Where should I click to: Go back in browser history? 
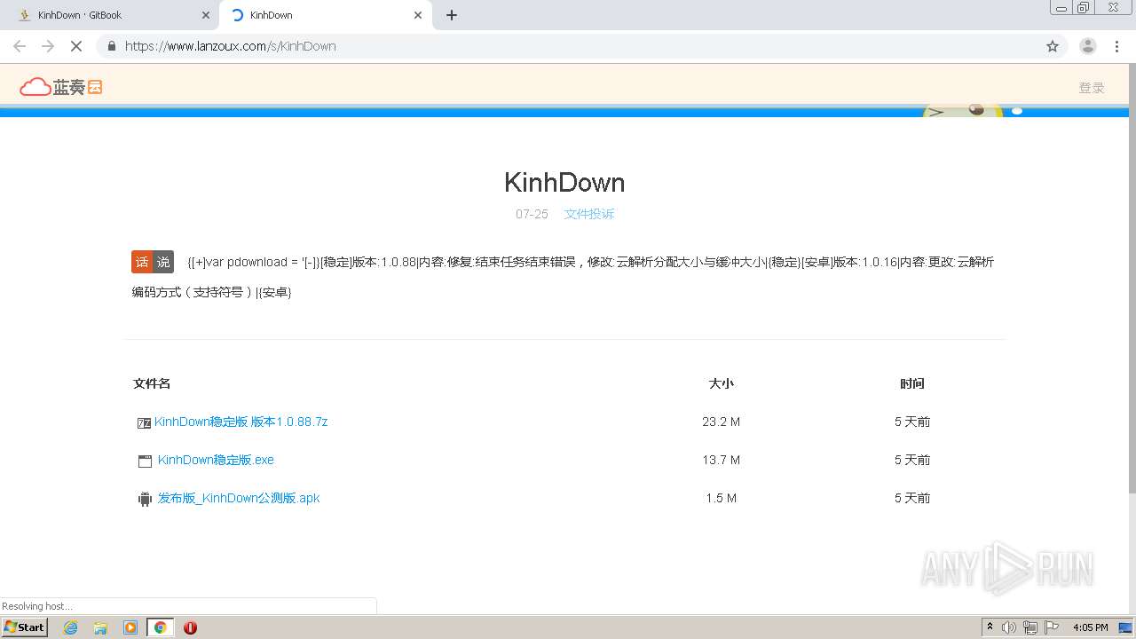tap(20, 46)
